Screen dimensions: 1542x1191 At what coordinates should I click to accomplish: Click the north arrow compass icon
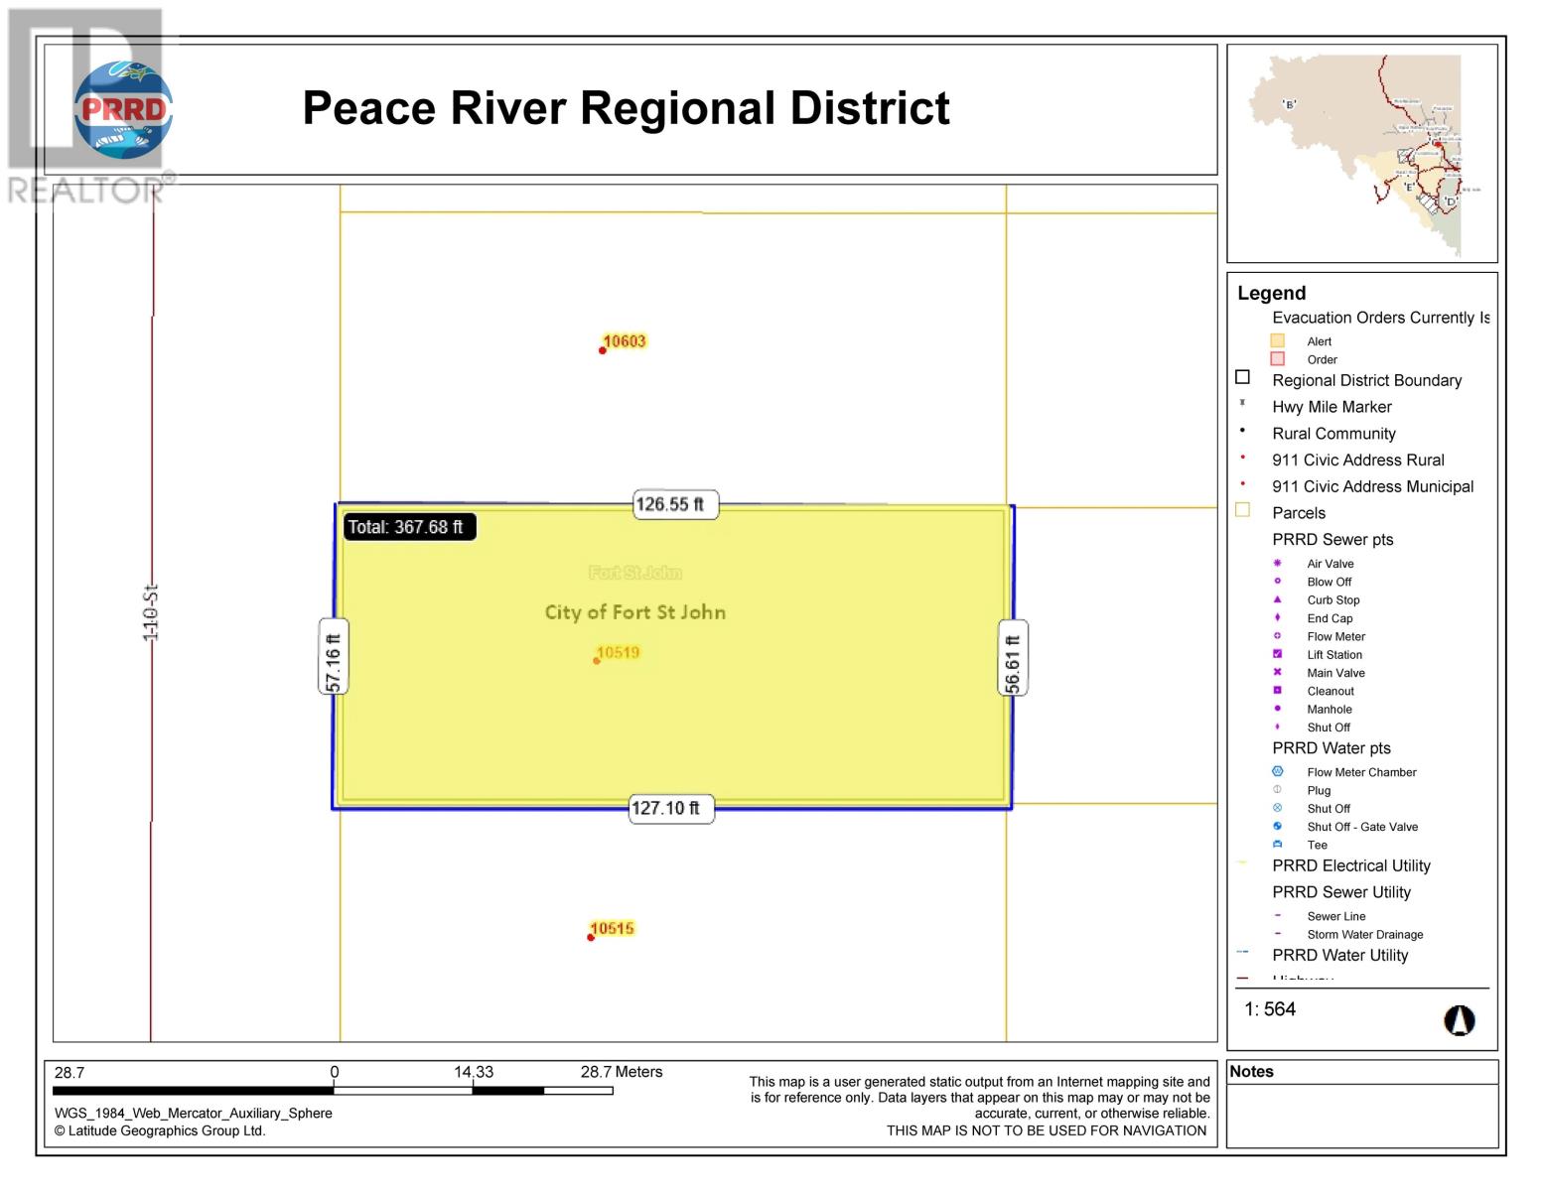coord(1459,1020)
